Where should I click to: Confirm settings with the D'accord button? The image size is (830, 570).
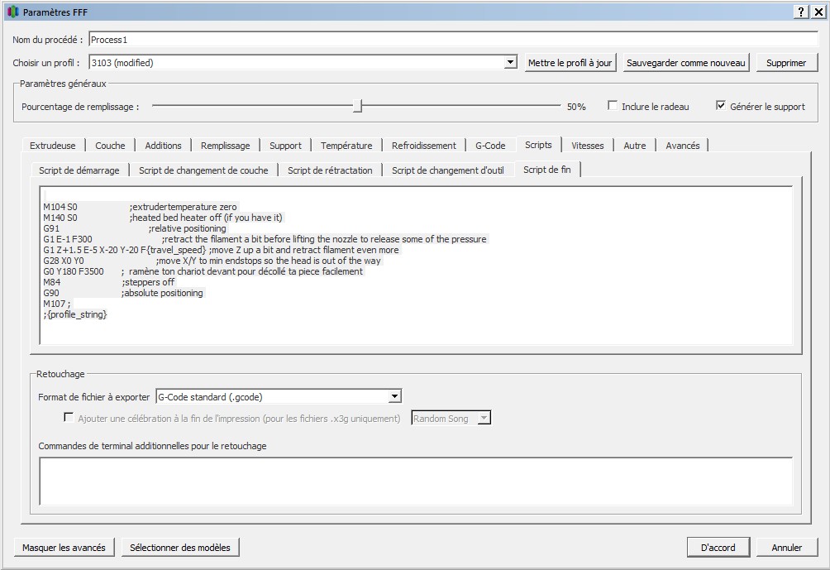tap(718, 548)
